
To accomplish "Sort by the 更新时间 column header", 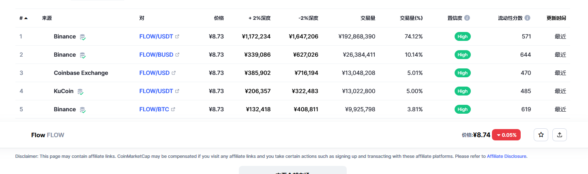I will (x=556, y=18).
